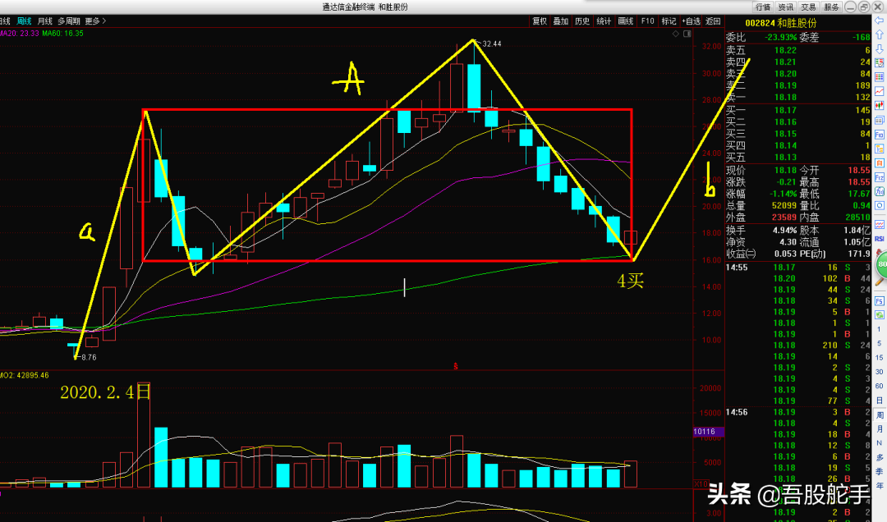Image resolution: width=887 pixels, height=522 pixels.
Task: Expand the 更多 periods menu
Action: [x=95, y=21]
